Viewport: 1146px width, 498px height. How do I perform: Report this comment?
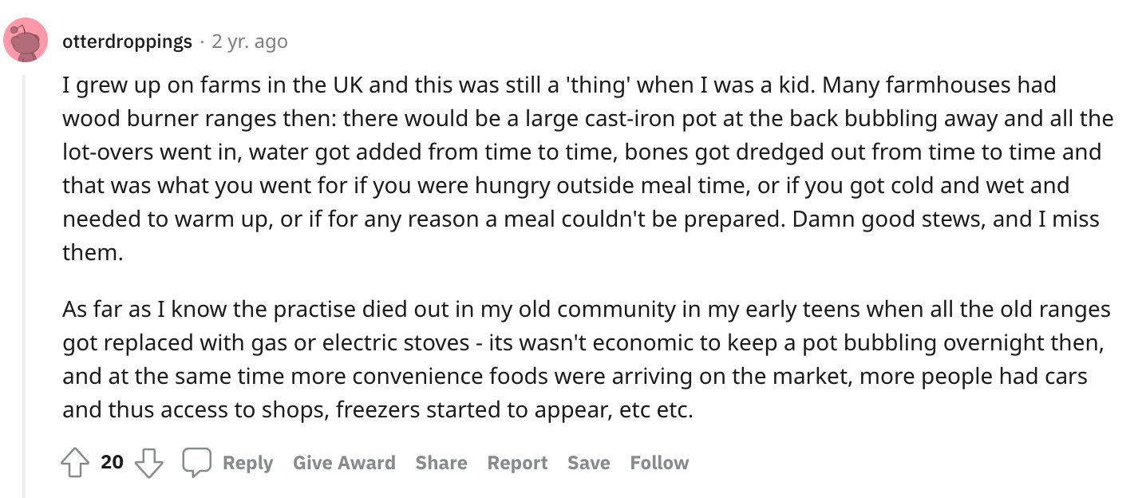coord(518,463)
